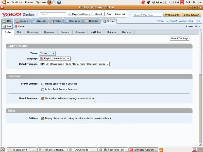Launch Firefox from the top panel
The image size is (203, 152).
tap(49, 2)
